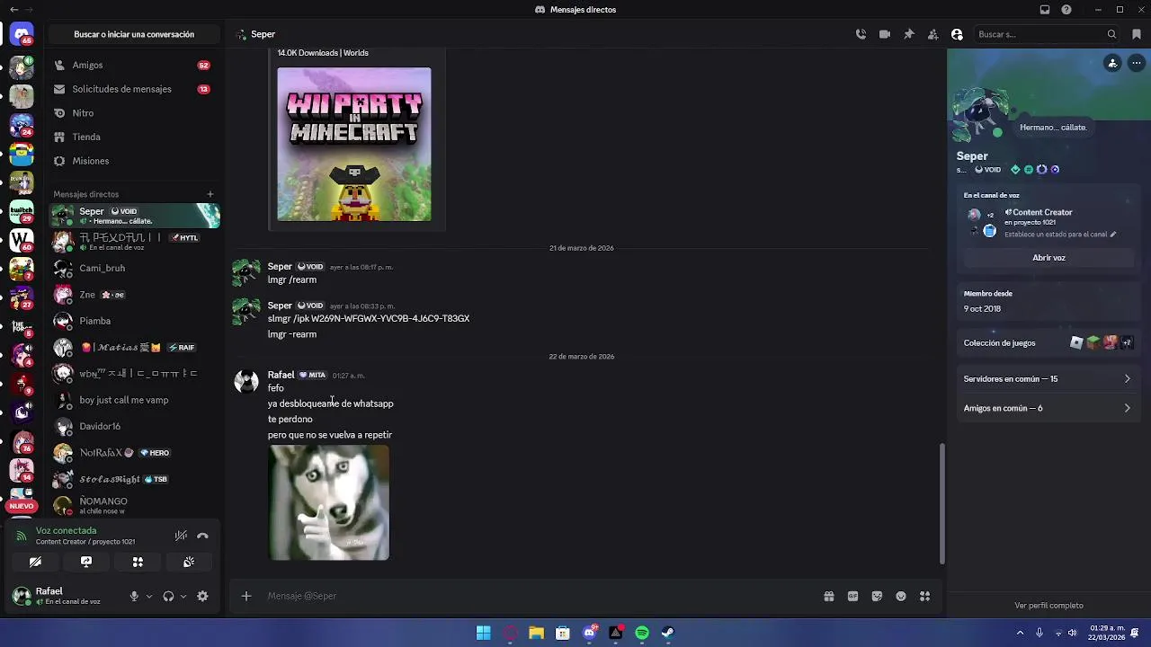Send a gift with the gift icon
Image resolution: width=1151 pixels, height=647 pixels.
click(x=829, y=596)
